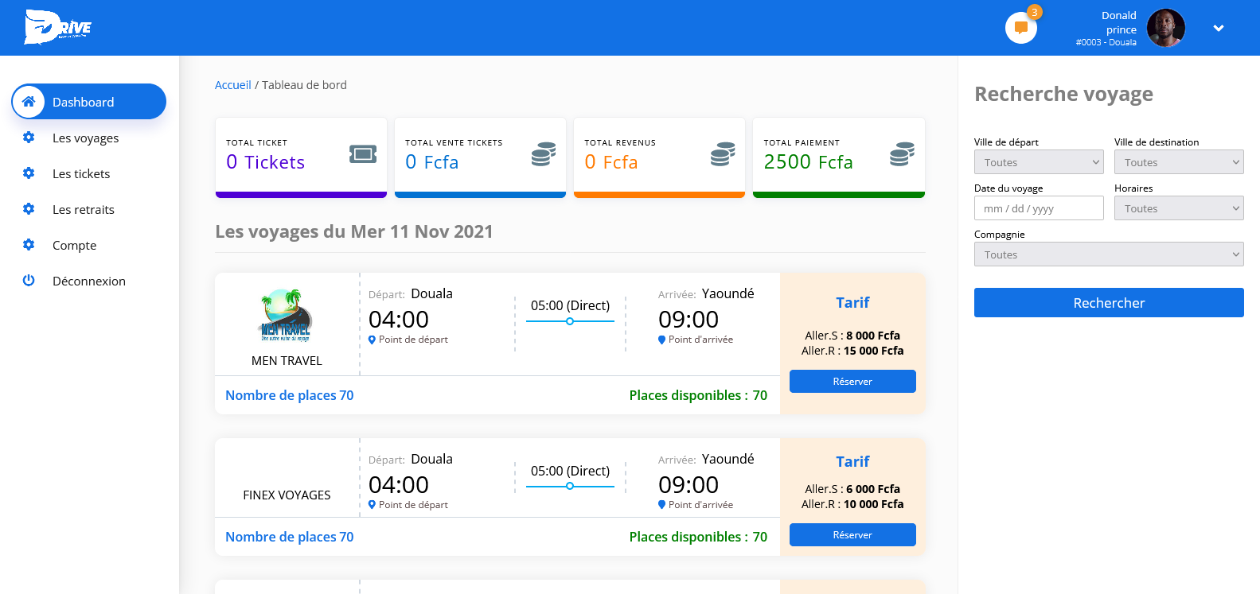Select the 2500 Fcfa payment value
The height and width of the screenshot is (594, 1260).
[x=808, y=162]
